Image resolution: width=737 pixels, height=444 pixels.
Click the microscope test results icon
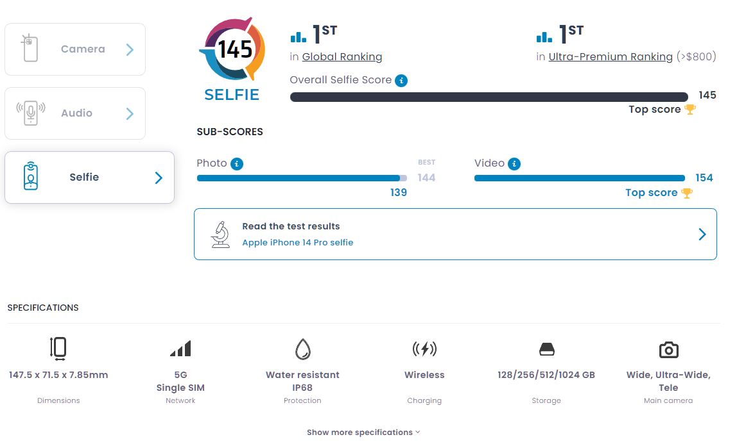[x=220, y=234]
